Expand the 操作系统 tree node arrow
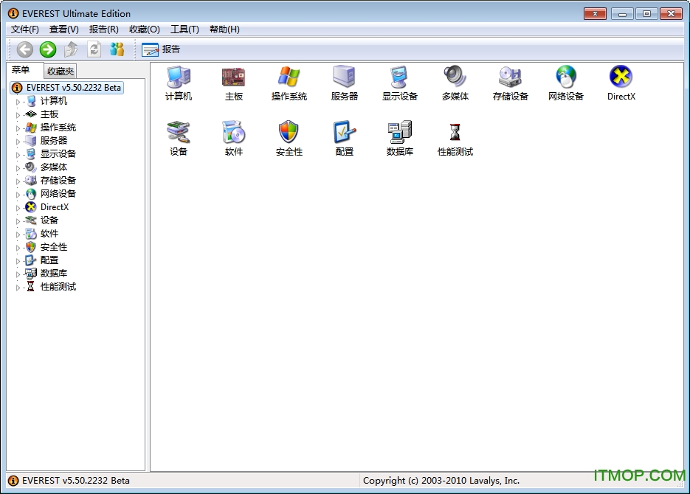This screenshot has height=494, width=690. [18, 128]
